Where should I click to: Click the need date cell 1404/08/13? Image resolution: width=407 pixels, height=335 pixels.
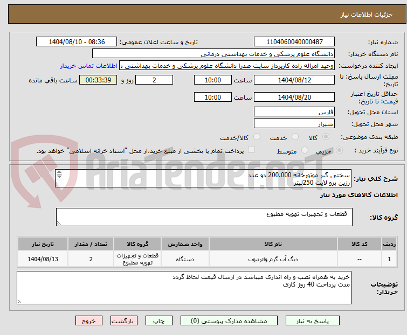43,259
